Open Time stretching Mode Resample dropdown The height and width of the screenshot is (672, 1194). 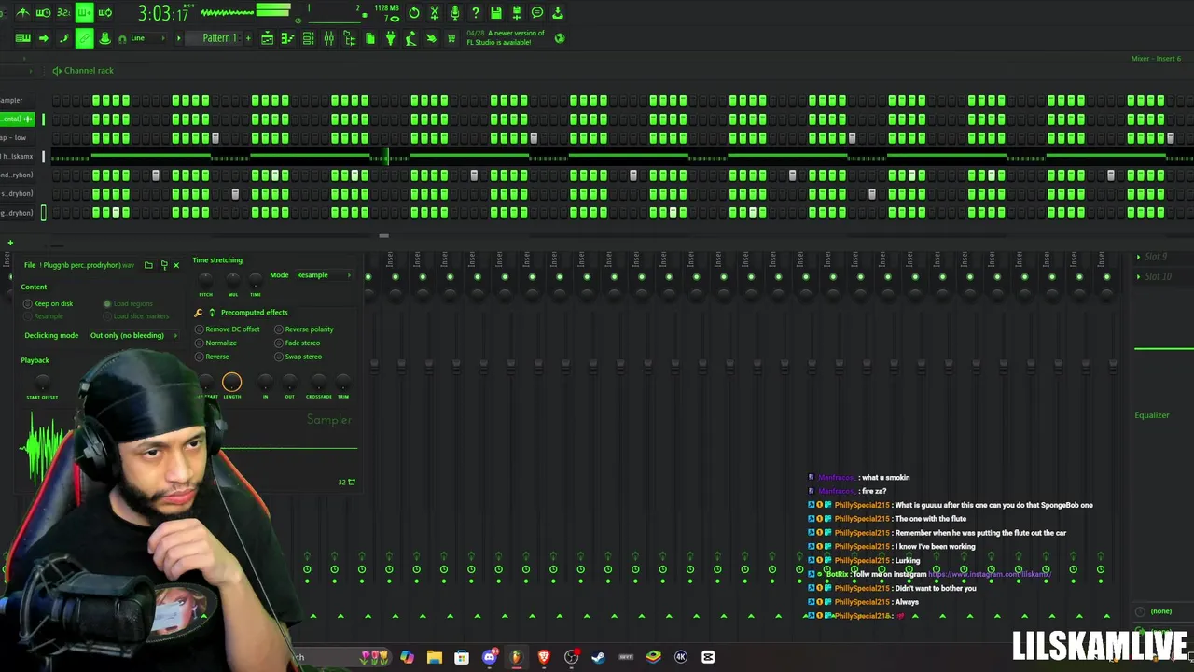point(323,275)
